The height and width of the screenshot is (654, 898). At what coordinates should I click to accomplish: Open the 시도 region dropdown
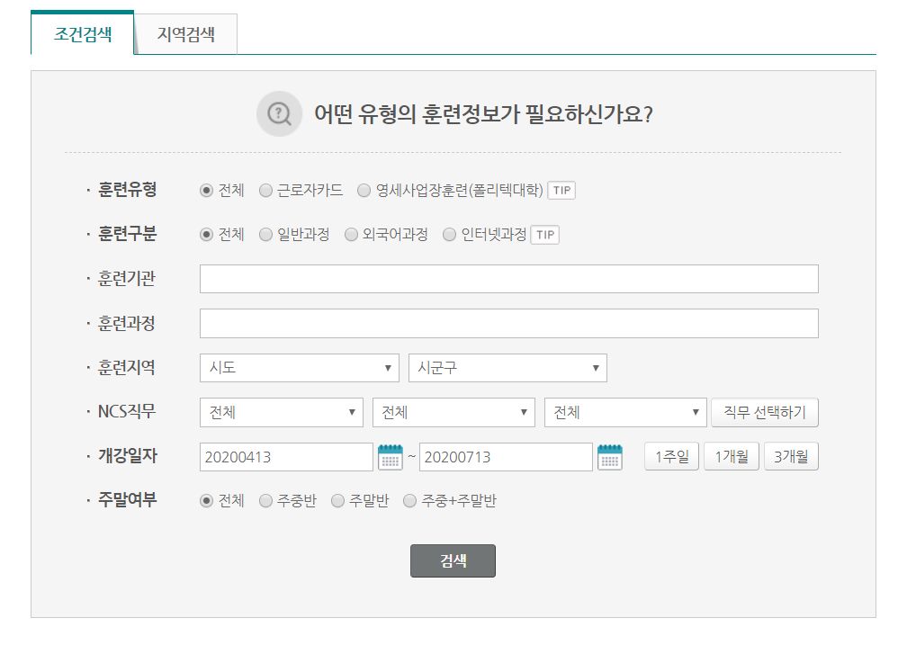(300, 368)
